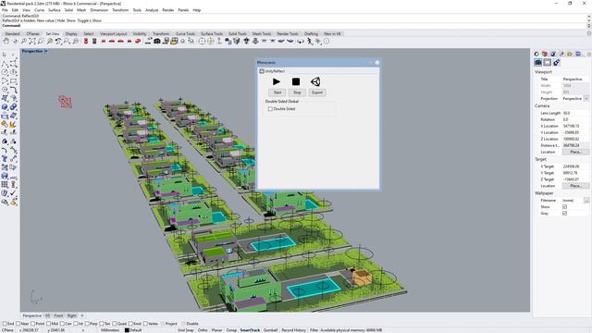Toggle SmartTrack in status bar
Image resolution: width=592 pixels, height=333 pixels.
point(250,330)
